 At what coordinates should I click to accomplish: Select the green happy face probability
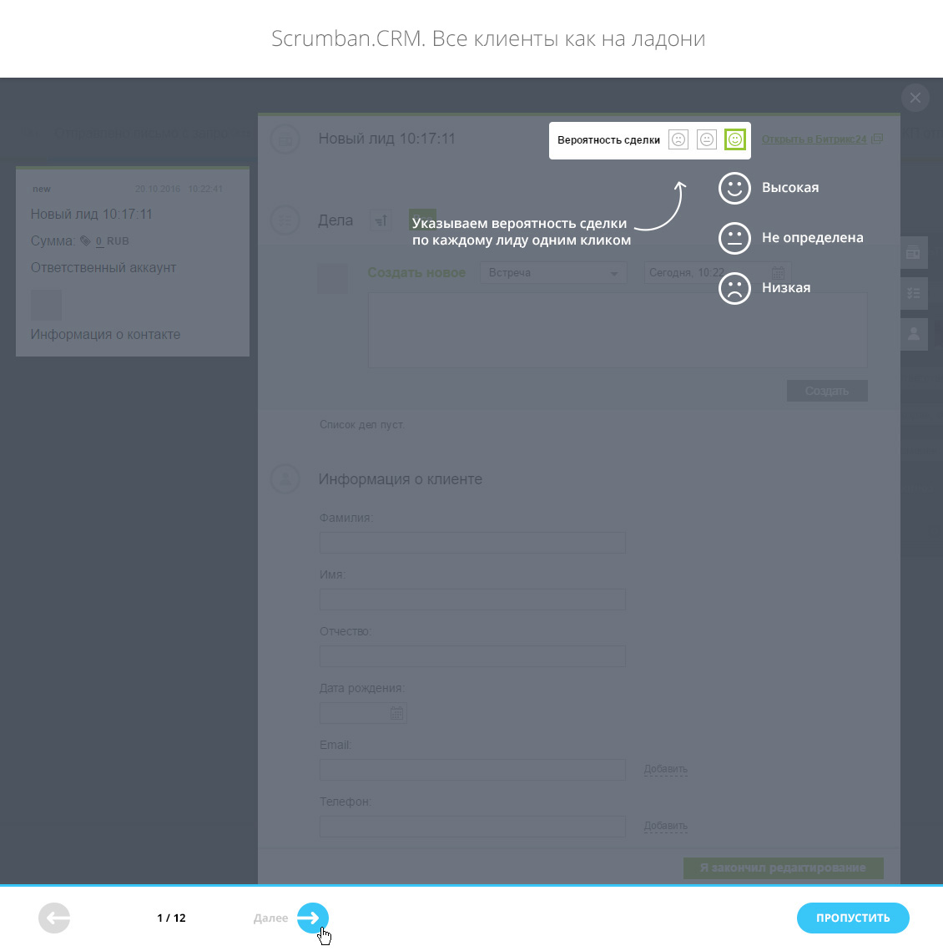coord(734,139)
